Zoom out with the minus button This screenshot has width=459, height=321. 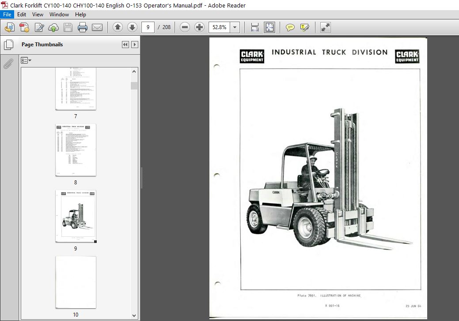click(185, 27)
